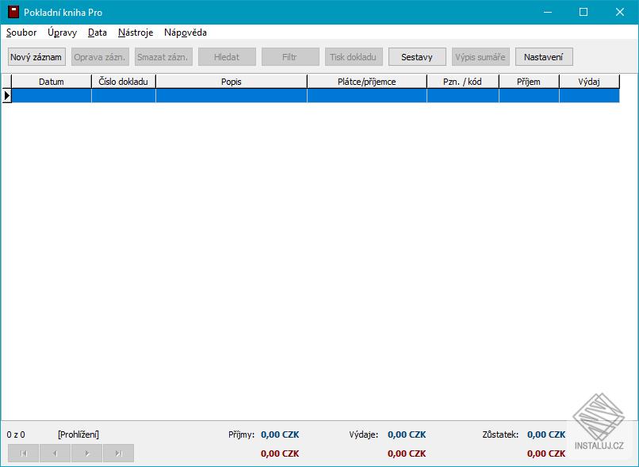The height and width of the screenshot is (467, 639).
Task: Click the Oprava zázn. button
Action: [100, 57]
